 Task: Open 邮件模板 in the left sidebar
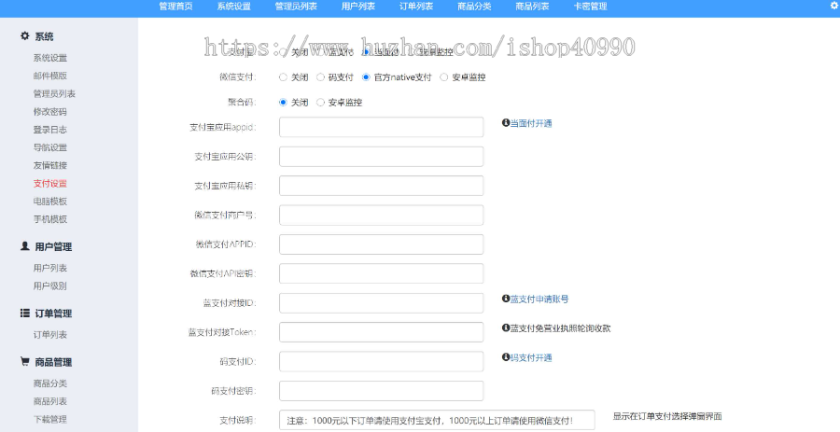[x=49, y=76]
